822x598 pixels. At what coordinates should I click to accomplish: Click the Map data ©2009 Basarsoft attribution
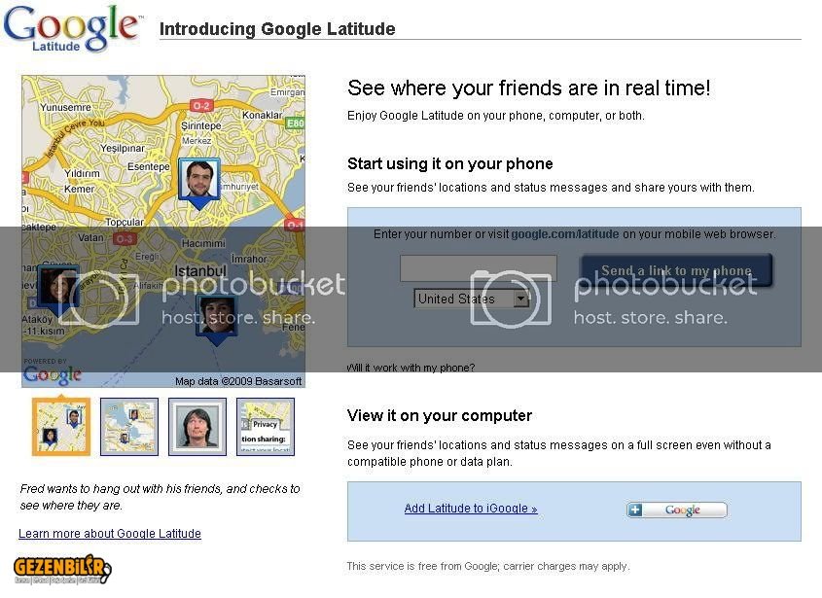238,381
